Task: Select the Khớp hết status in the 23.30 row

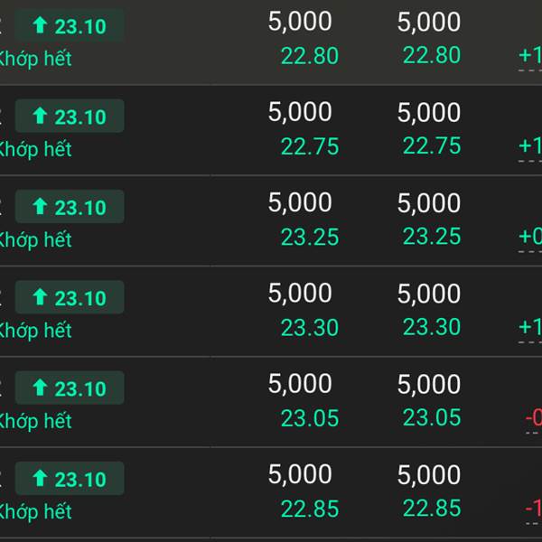Action: click(x=34, y=331)
